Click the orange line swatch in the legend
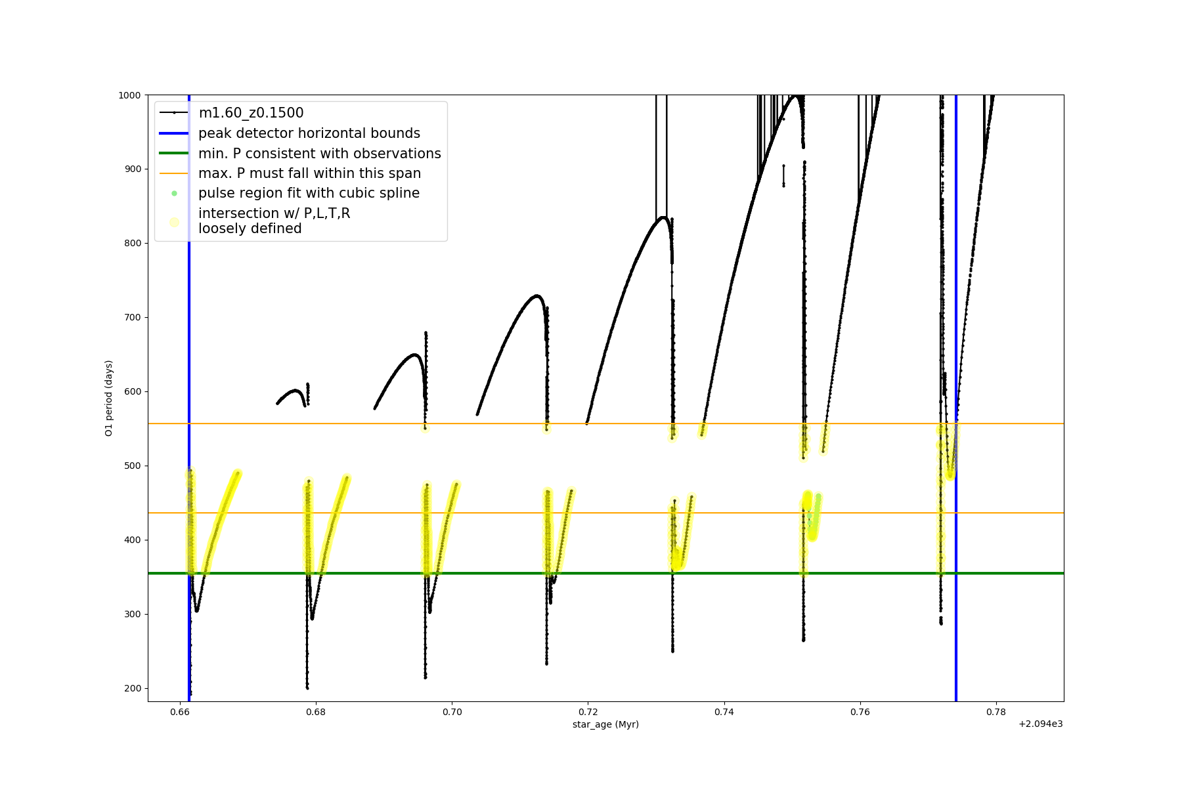 pyautogui.click(x=174, y=173)
